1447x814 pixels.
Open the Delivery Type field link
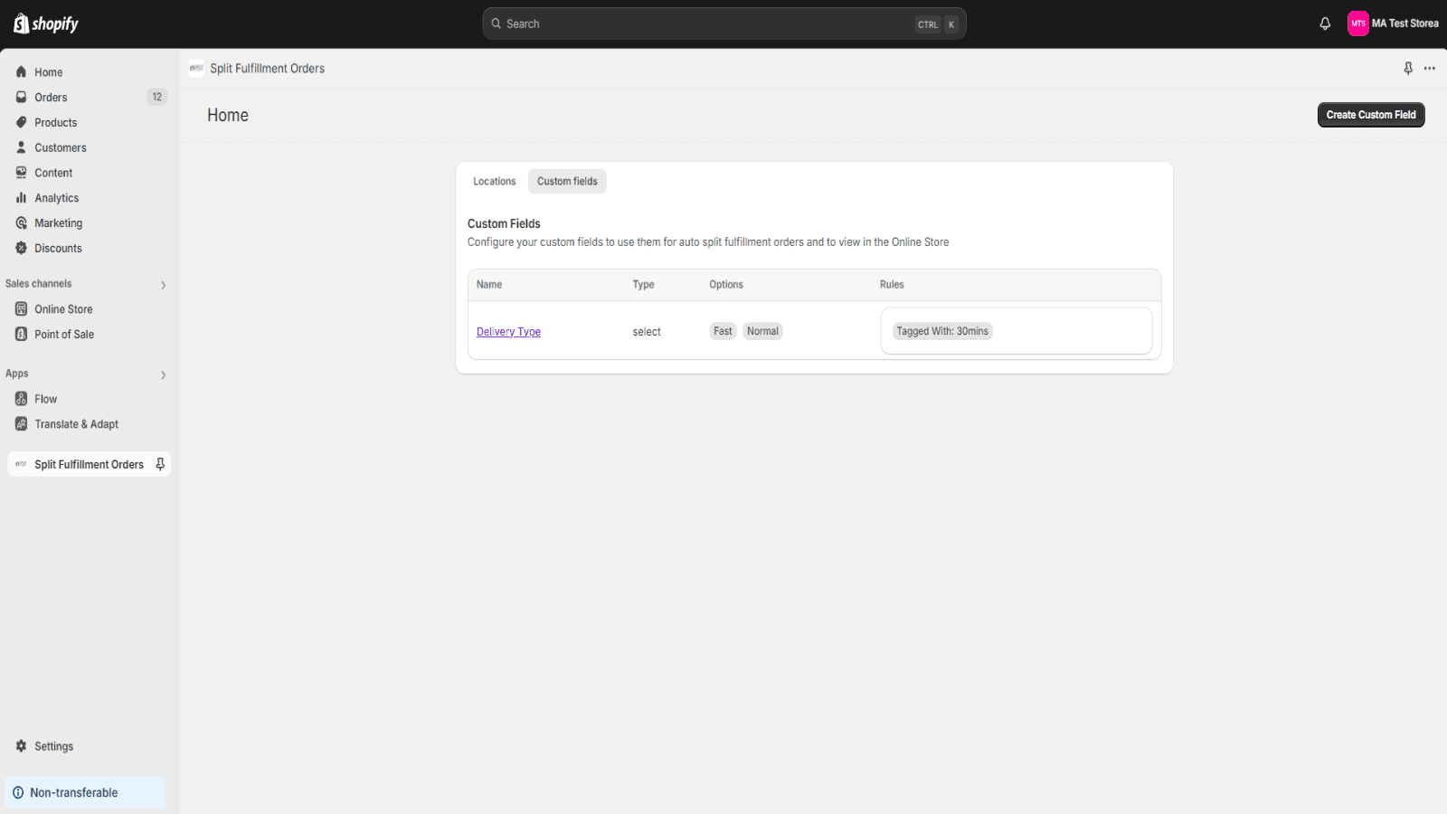tap(508, 332)
